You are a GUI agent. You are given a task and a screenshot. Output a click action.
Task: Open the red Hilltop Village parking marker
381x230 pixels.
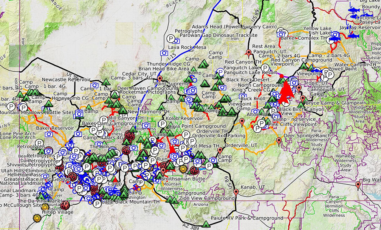click(65, 205)
